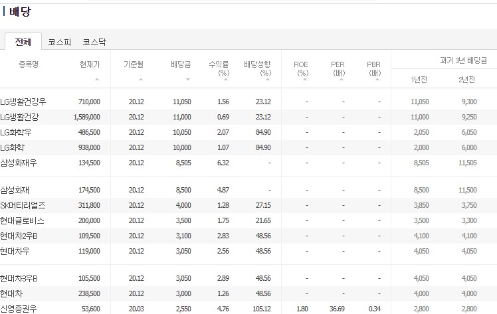Click the 2년전 sub-header
497x314 pixels.
[x=466, y=80]
